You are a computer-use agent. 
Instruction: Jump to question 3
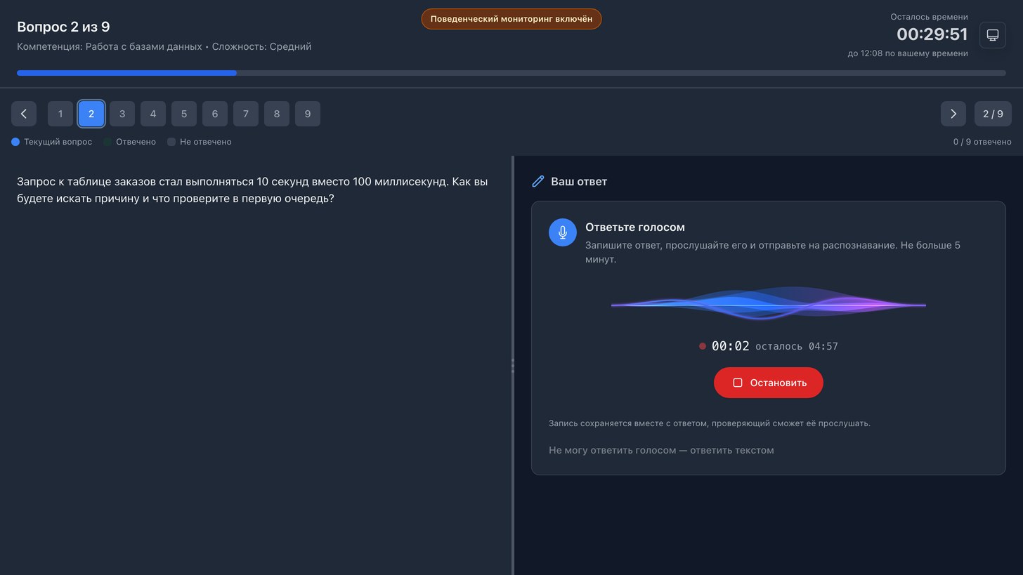[122, 114]
